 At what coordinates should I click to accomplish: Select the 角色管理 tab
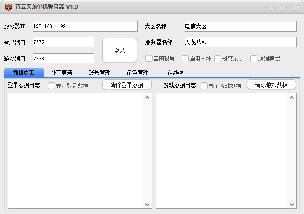click(x=137, y=73)
